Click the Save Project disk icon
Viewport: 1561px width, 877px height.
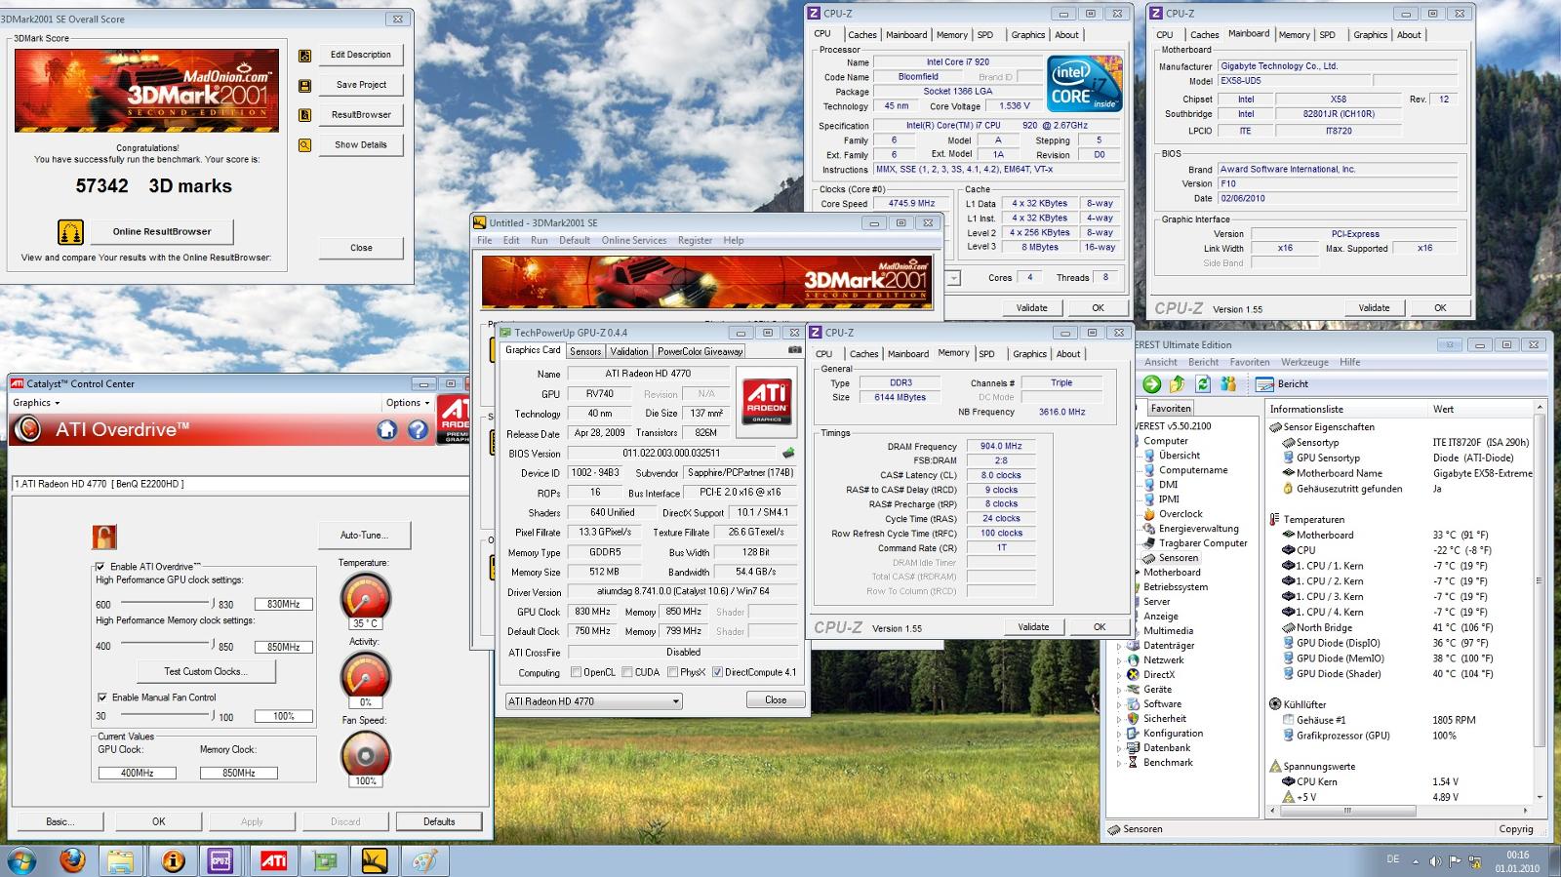304,86
